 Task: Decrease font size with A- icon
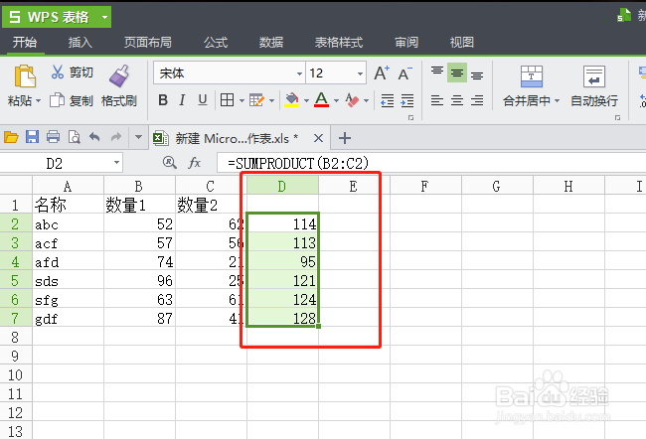coord(404,73)
